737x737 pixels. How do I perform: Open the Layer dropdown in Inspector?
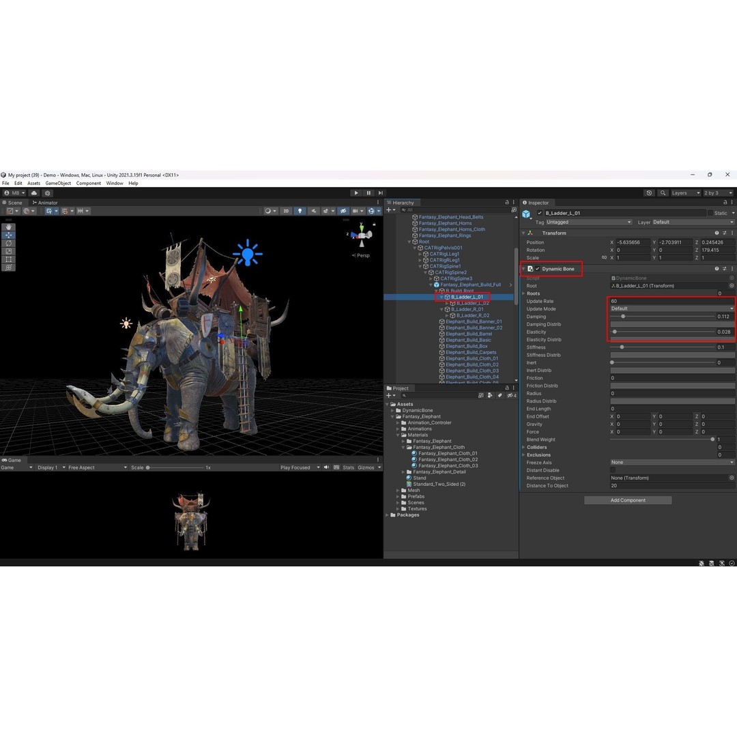click(693, 222)
